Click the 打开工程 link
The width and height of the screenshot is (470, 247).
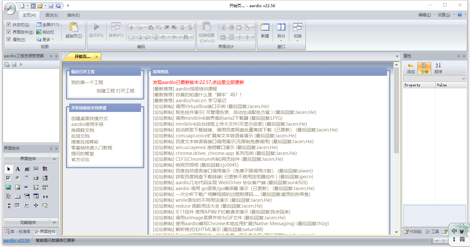click(125, 91)
